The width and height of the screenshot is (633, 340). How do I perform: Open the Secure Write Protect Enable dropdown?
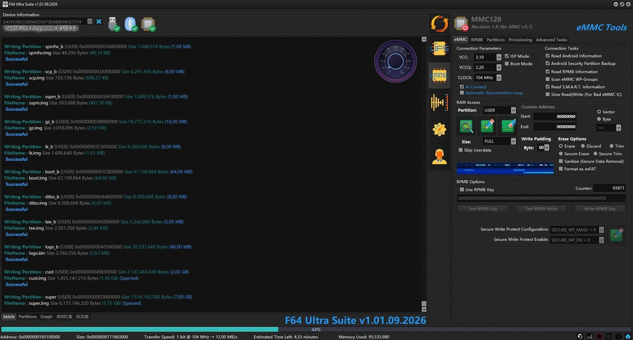601,240
